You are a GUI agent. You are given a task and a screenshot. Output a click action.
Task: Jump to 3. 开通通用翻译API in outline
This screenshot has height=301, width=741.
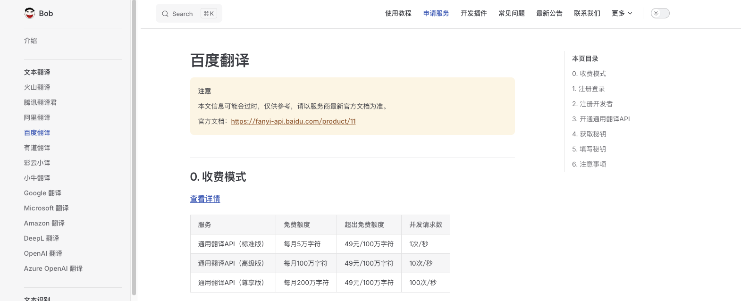pyautogui.click(x=601, y=119)
